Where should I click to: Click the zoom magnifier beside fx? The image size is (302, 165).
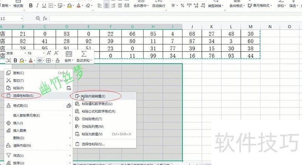pyautogui.click(x=38, y=18)
